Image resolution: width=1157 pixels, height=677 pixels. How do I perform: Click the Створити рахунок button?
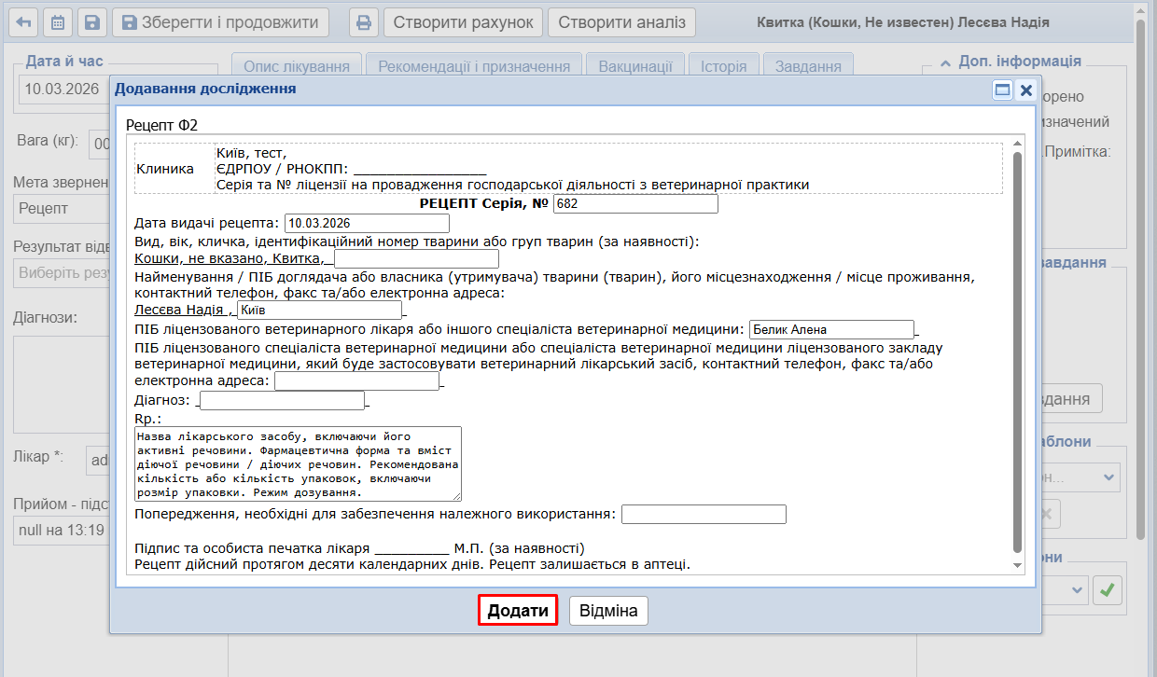(463, 22)
